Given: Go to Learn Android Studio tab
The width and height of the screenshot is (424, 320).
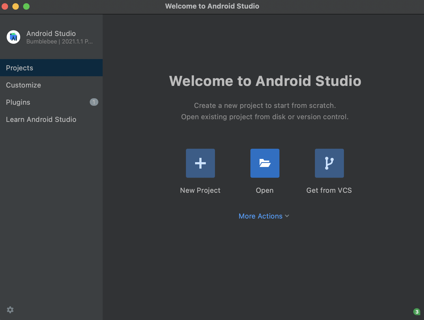Looking at the screenshot, I should 51,119.
